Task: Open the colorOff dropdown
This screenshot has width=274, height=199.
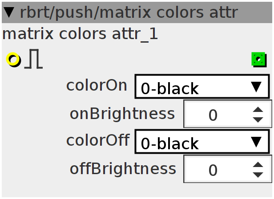Action: coord(202,142)
